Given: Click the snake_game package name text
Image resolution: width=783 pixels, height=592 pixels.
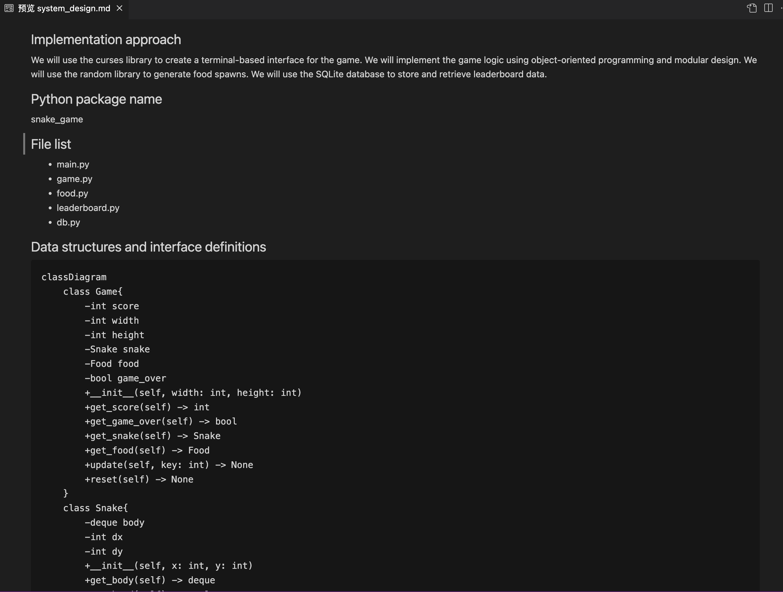Looking at the screenshot, I should [x=57, y=119].
